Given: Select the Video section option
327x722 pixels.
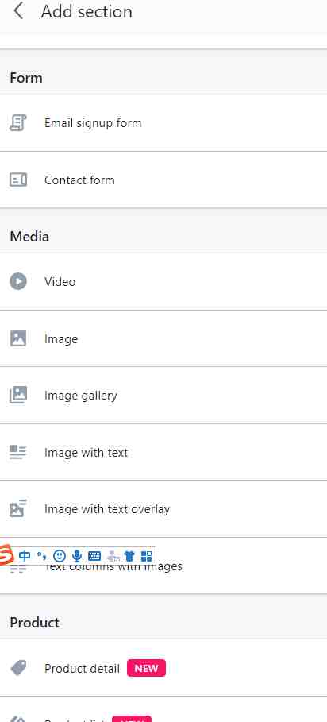Looking at the screenshot, I should click(x=163, y=281).
